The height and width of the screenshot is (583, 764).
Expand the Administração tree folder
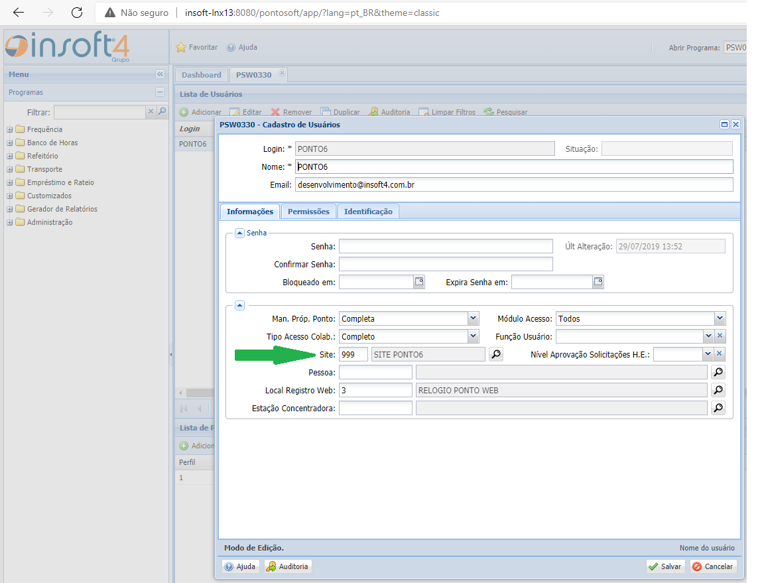pos(10,222)
